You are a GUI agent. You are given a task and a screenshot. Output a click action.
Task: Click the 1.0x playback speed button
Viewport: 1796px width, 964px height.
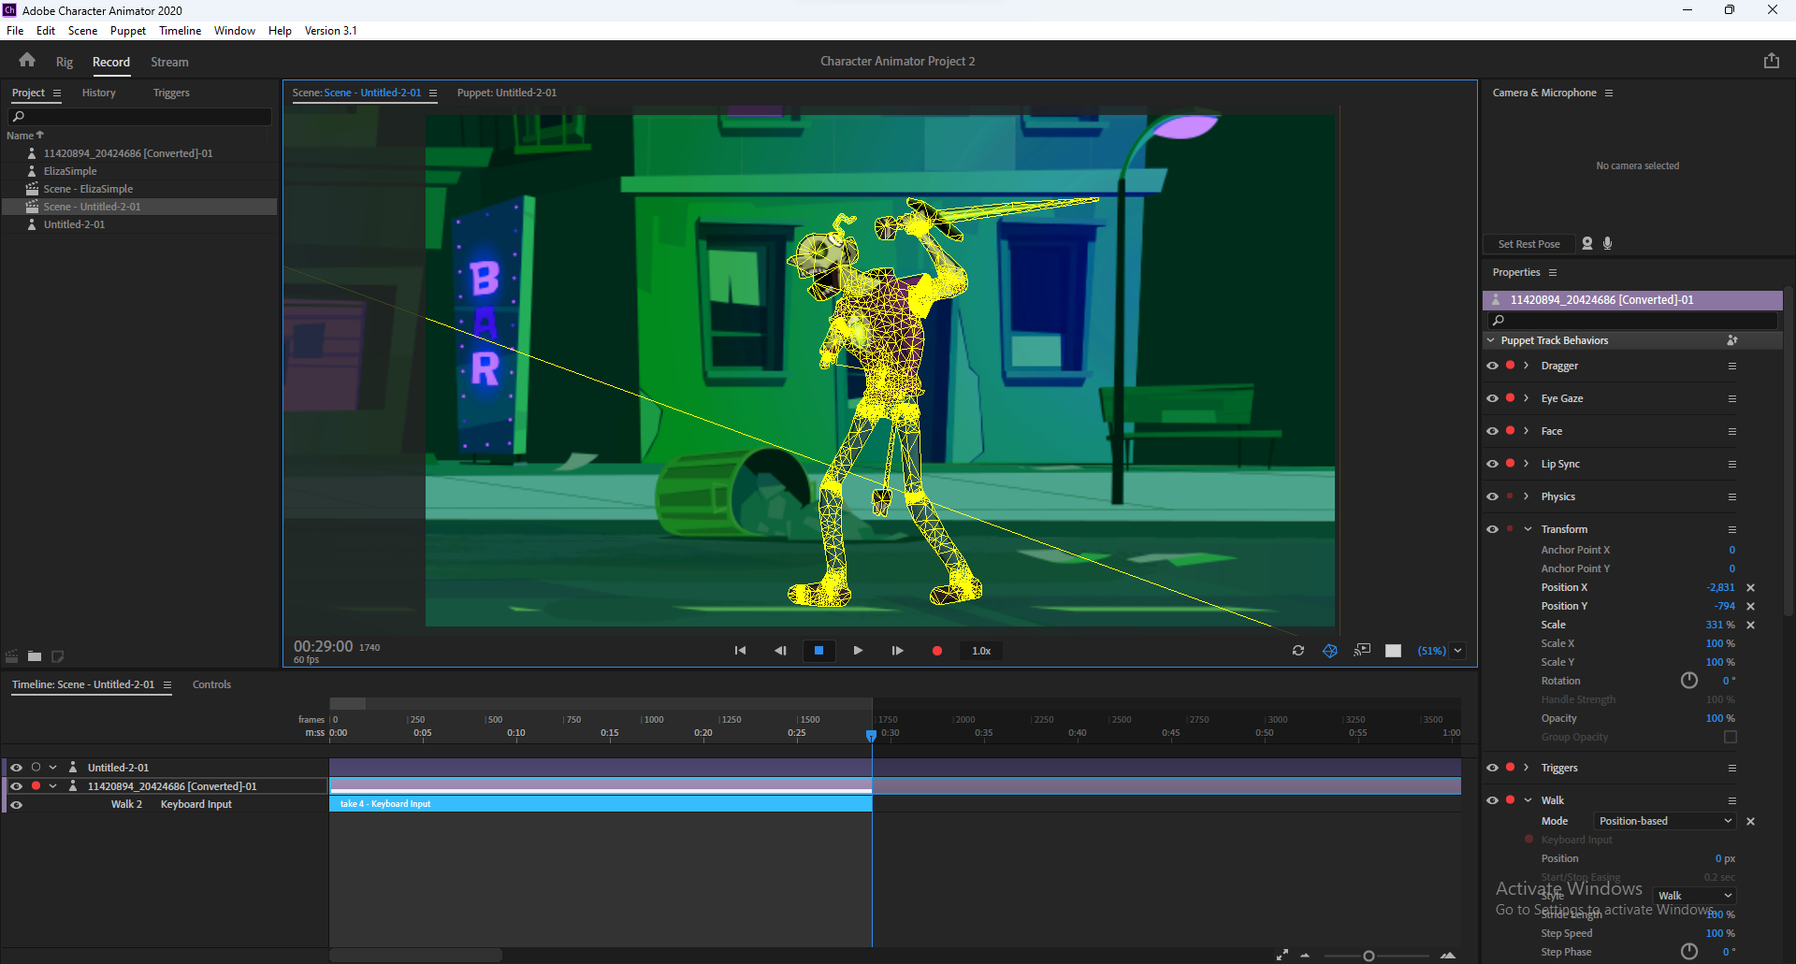pos(981,651)
